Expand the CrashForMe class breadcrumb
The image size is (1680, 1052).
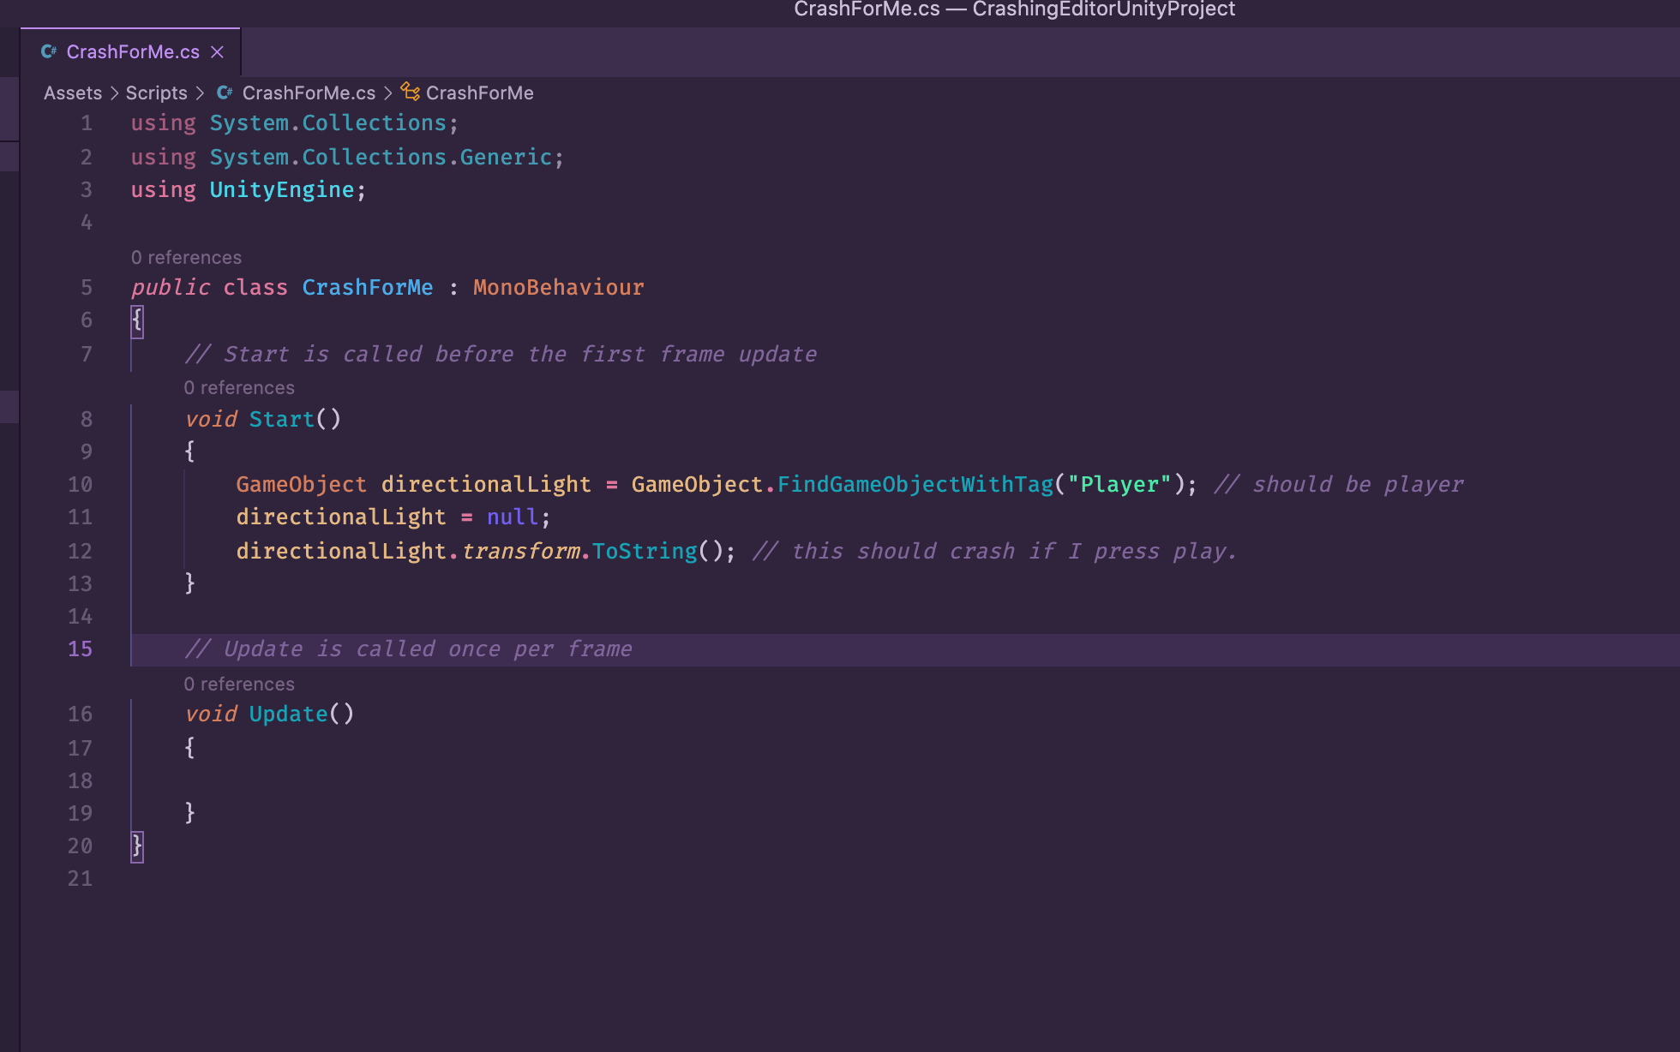[479, 93]
